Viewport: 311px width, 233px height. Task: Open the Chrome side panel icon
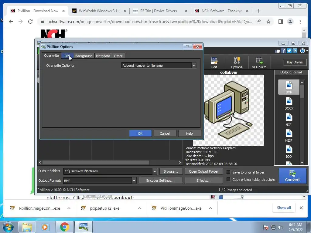280,22
